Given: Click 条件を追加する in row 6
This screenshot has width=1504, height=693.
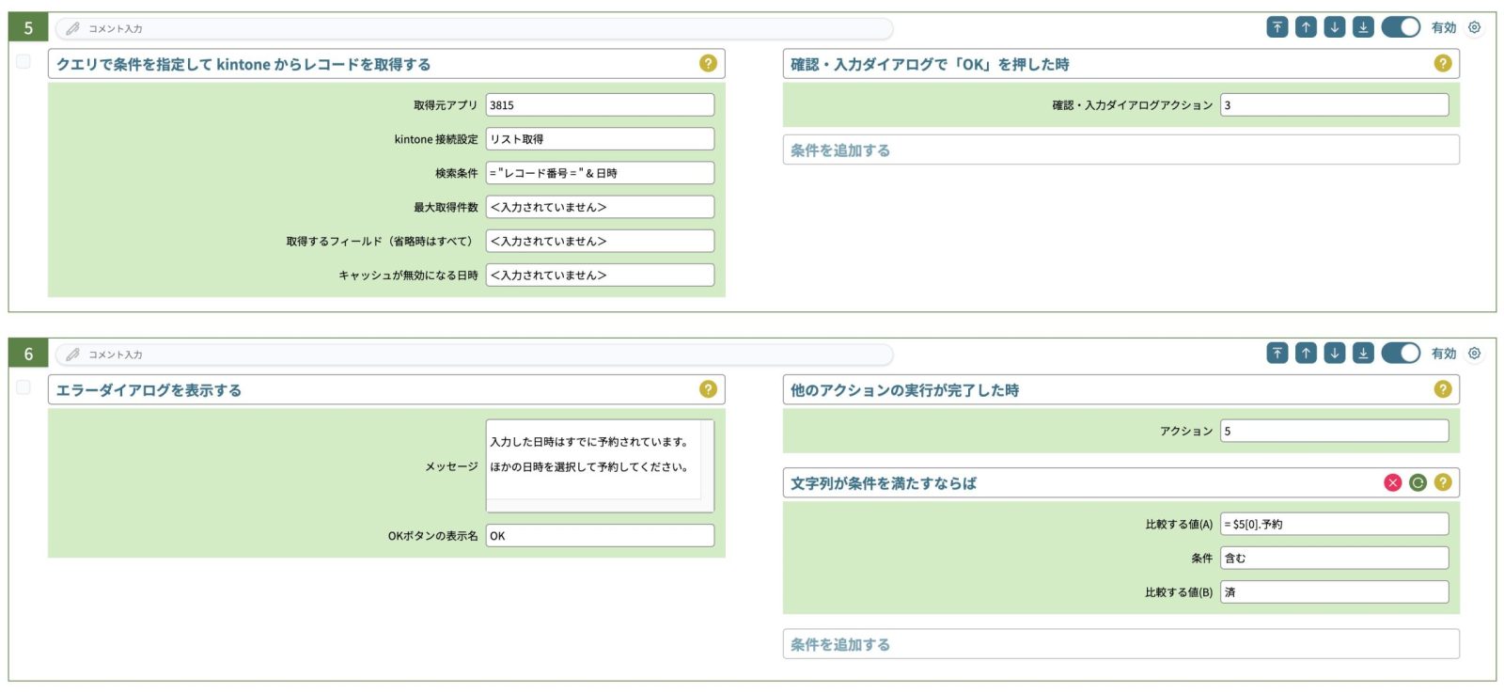Looking at the screenshot, I should point(1120,644).
